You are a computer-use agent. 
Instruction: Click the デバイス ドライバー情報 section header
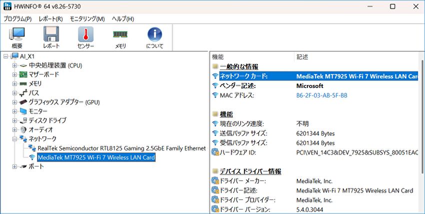pos(250,171)
